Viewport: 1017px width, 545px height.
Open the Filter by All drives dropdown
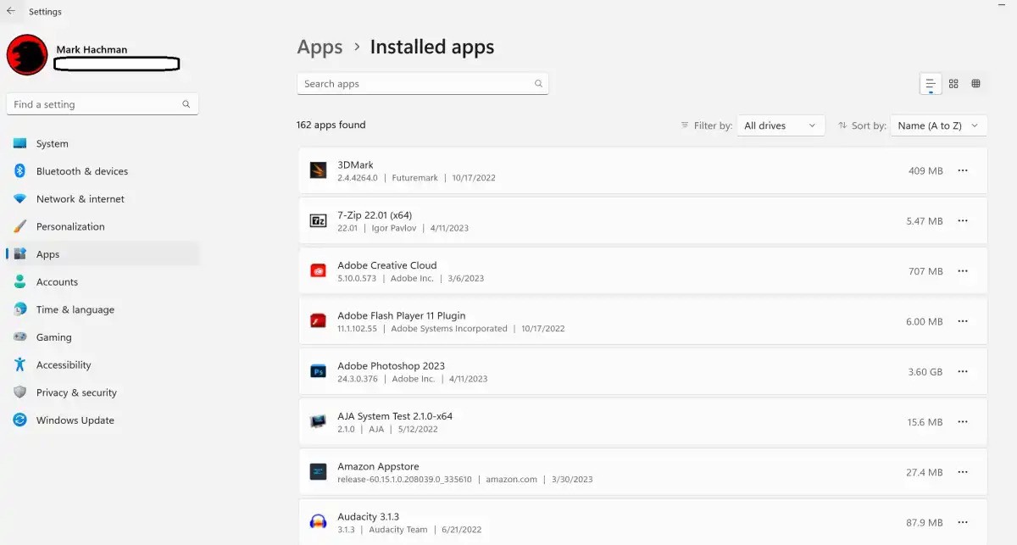[780, 125]
